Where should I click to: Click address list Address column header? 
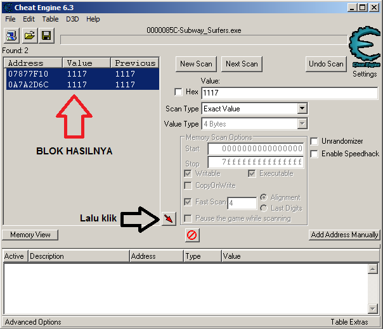[x=157, y=256]
